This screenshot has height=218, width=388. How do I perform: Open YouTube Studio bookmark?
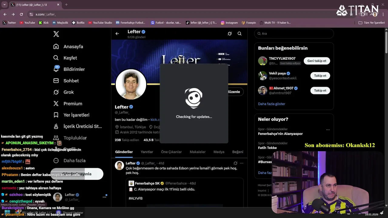tap(100, 23)
